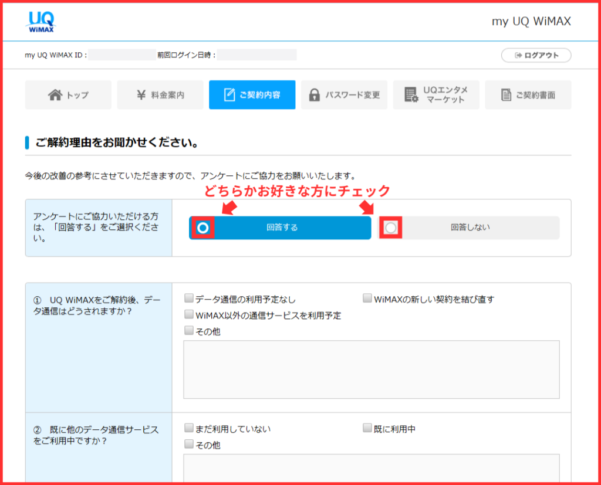The width and height of the screenshot is (601, 485).
Task: Click the my UQ WiMAX ID label
Action: tap(56, 55)
